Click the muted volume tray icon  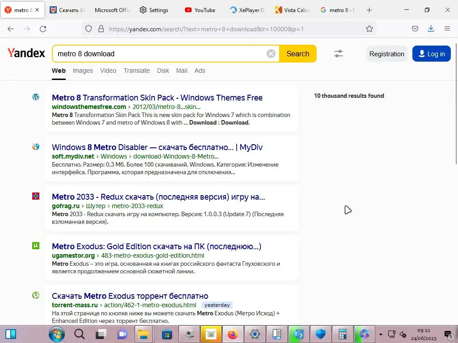[x=403, y=334]
